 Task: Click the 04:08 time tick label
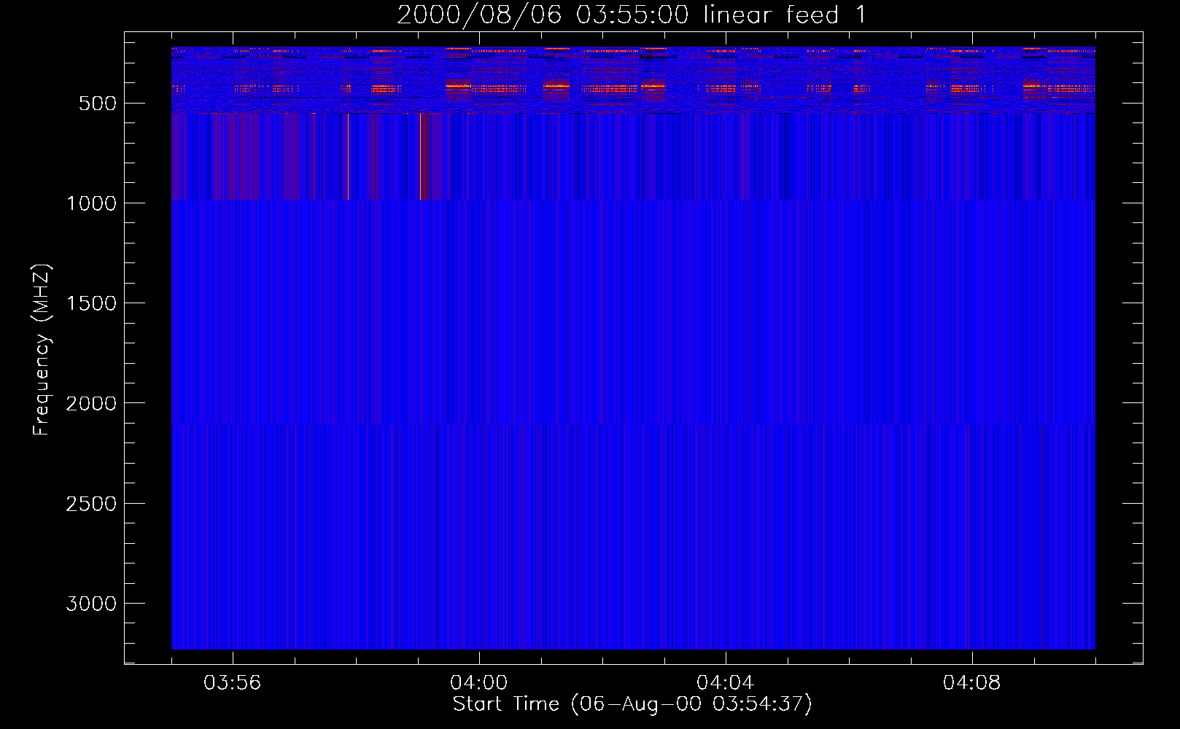pyautogui.click(x=972, y=683)
